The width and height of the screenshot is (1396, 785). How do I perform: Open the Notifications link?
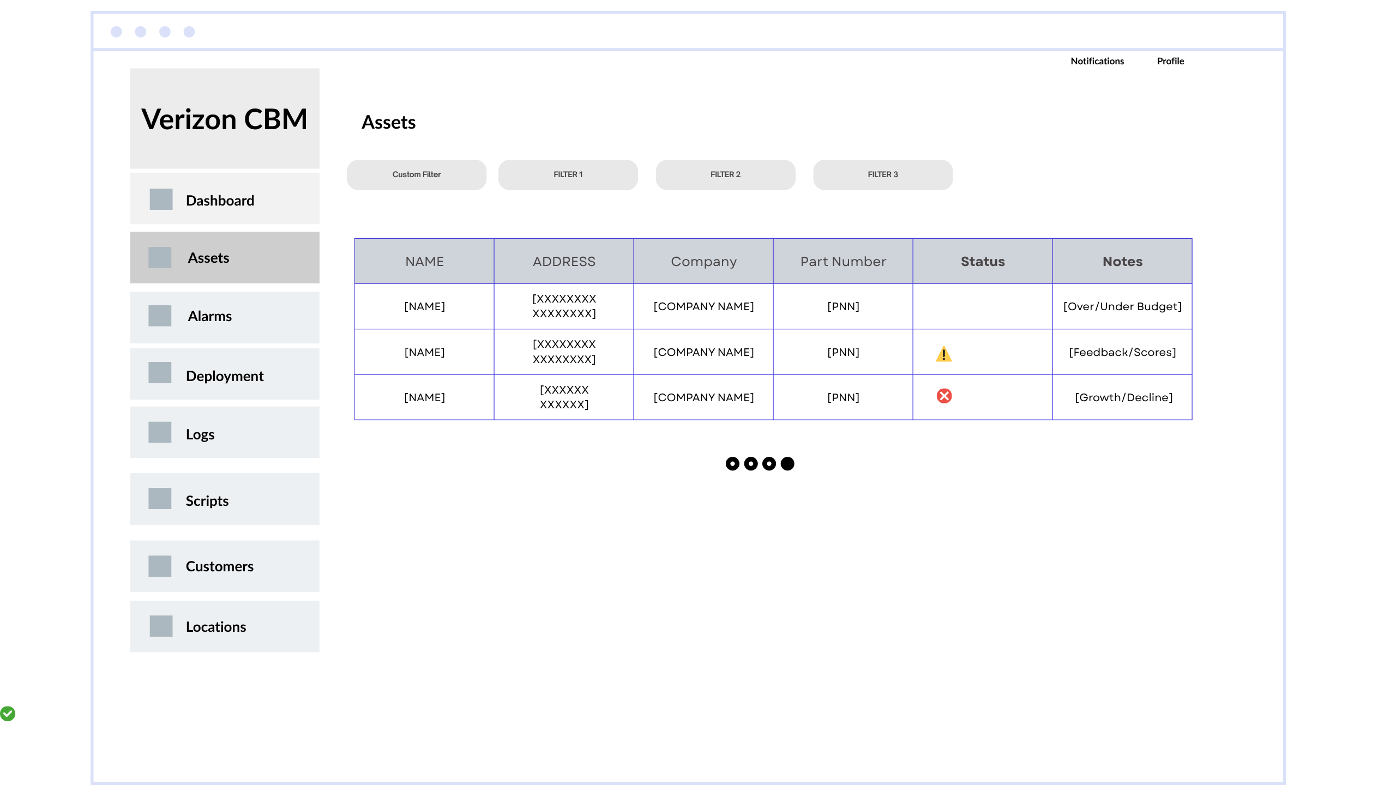click(x=1097, y=61)
